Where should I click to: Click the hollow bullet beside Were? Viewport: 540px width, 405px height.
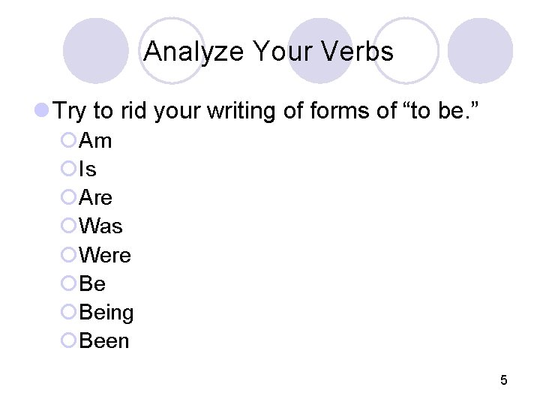click(68, 255)
